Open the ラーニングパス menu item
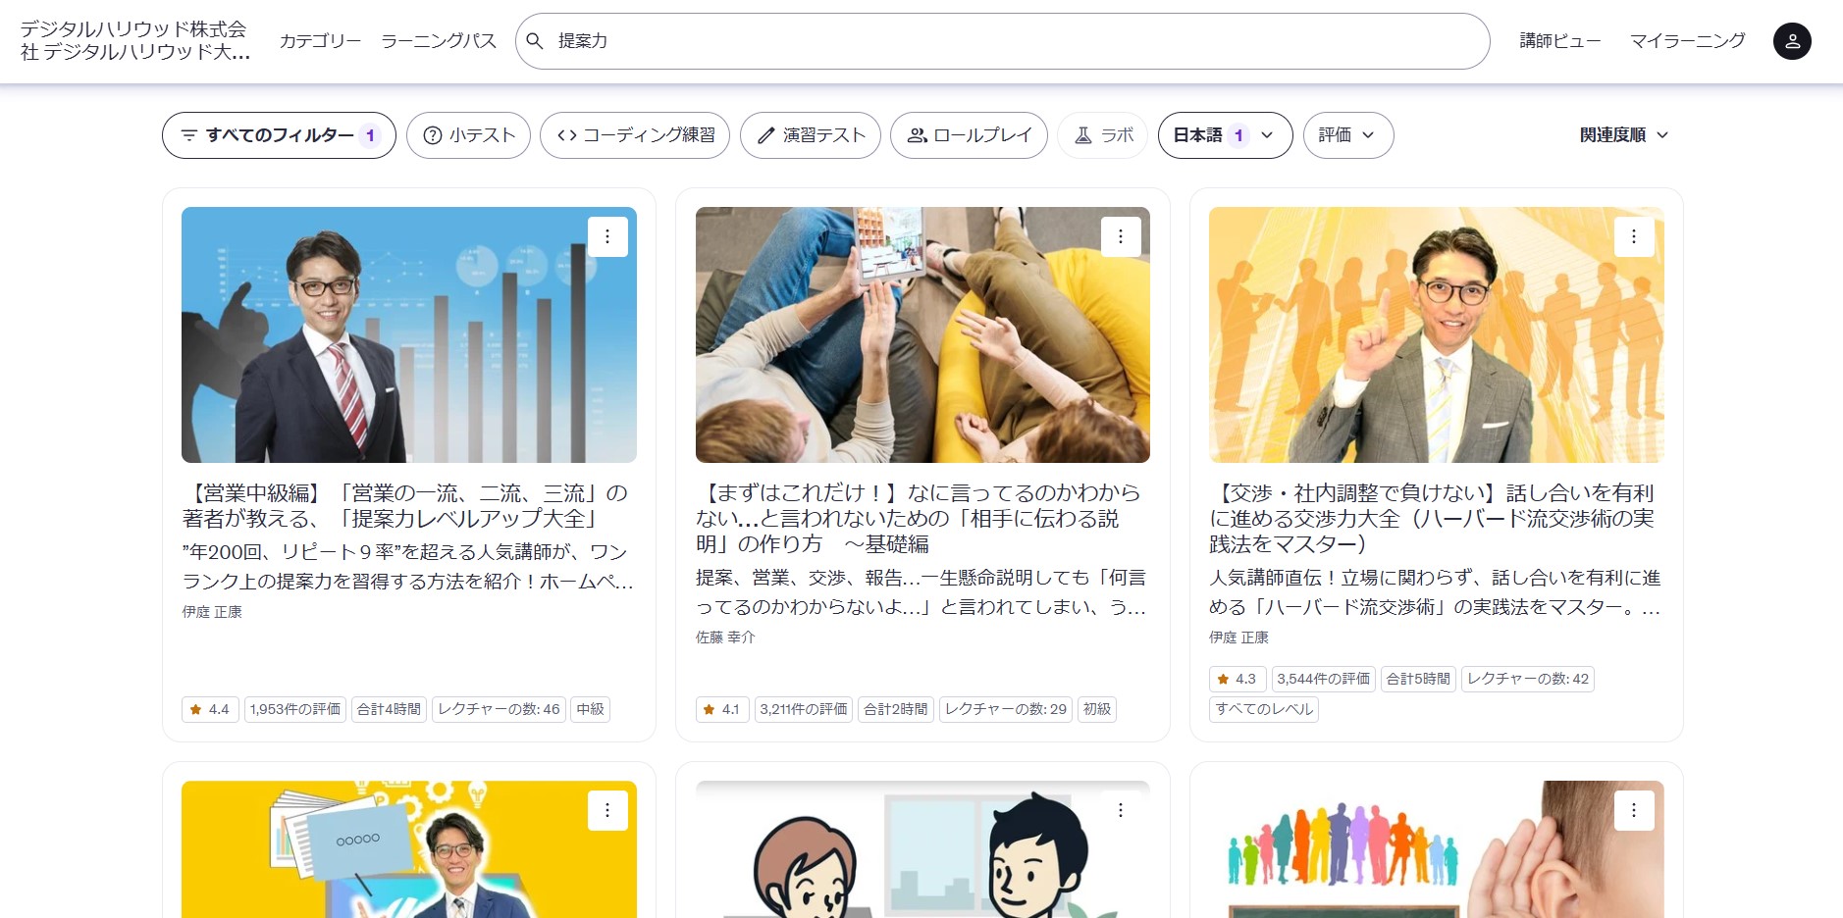The image size is (1843, 918). [x=439, y=41]
